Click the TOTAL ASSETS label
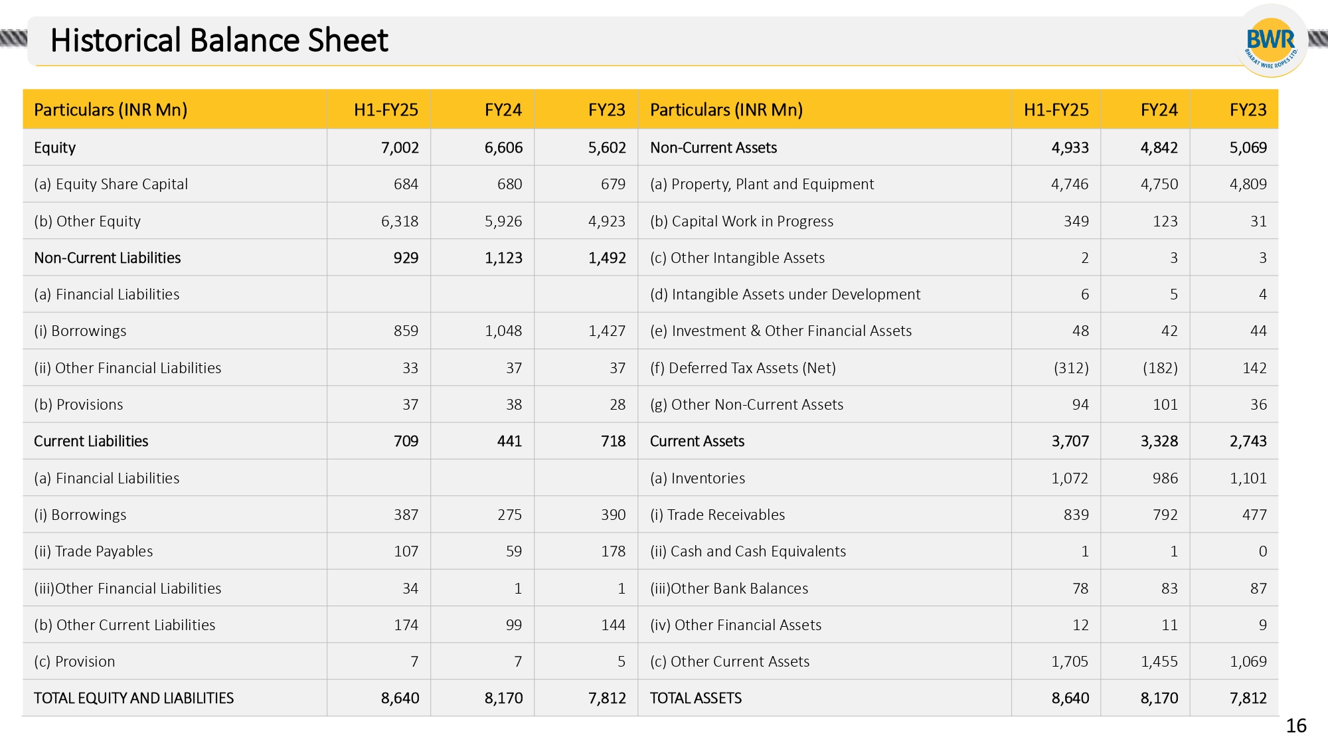The image size is (1328, 747). [695, 698]
